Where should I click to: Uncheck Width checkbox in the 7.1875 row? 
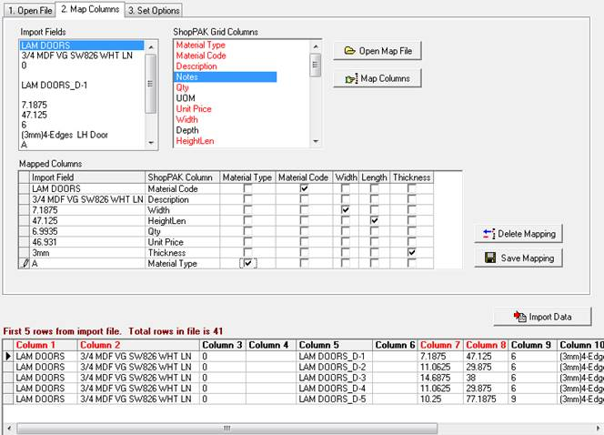pyautogui.click(x=345, y=209)
